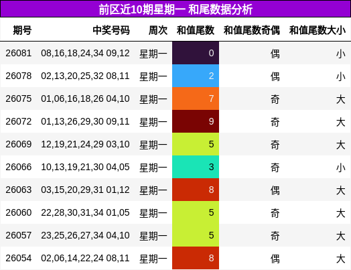Viewport: 351px width, 270px height.
Task: Click 星期一 in row 26075
Action: (153, 99)
